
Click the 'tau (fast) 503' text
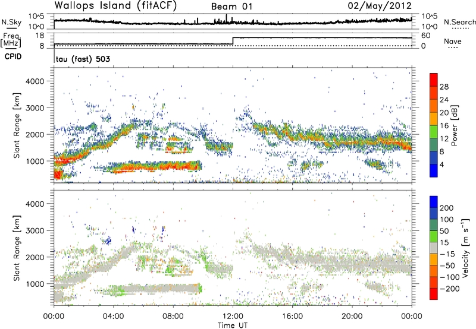point(83,59)
